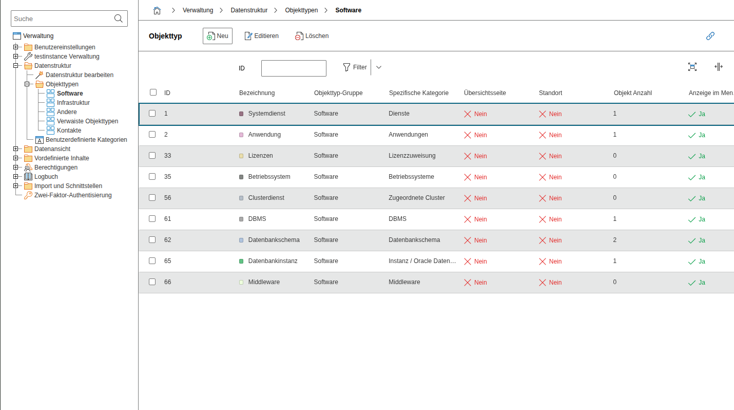Select Infrastruktur in object types tree
The image size is (734, 410).
(x=73, y=103)
